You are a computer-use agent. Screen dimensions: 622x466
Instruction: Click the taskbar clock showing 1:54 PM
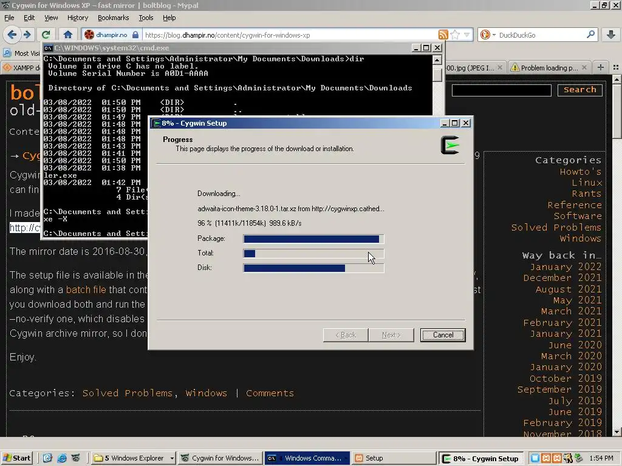point(601,458)
